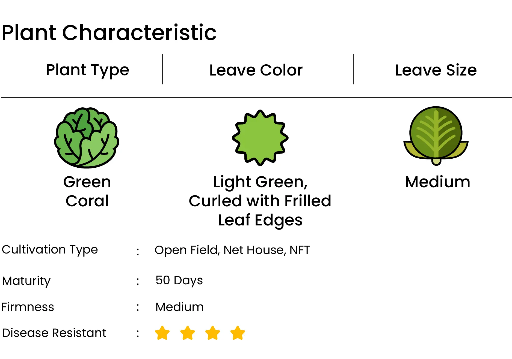
Task: Click the second disease resistance star
Action: pos(188,333)
